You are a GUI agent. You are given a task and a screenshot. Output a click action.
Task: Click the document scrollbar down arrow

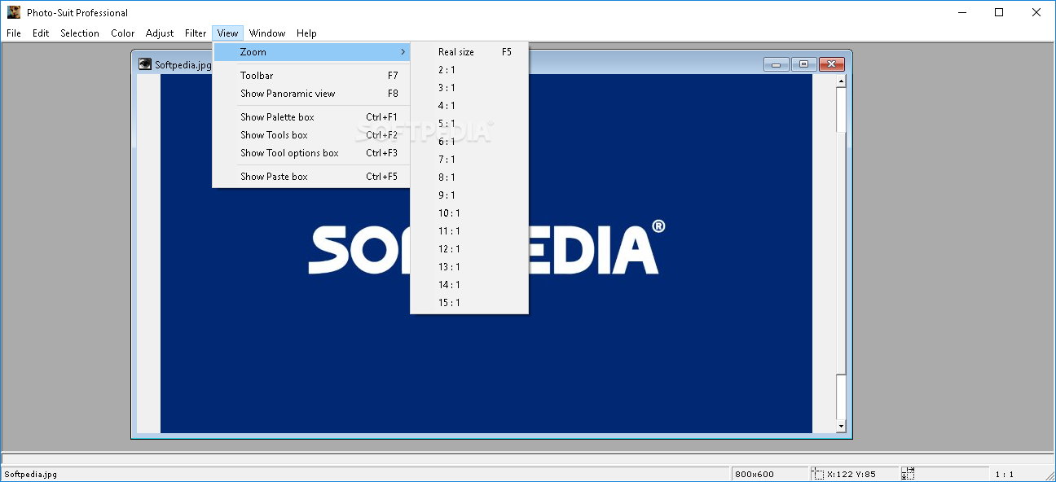pos(842,427)
